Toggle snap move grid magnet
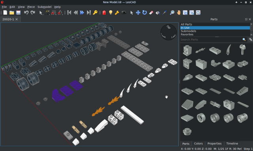The width and height of the screenshot is (253, 151). click(x=54, y=13)
